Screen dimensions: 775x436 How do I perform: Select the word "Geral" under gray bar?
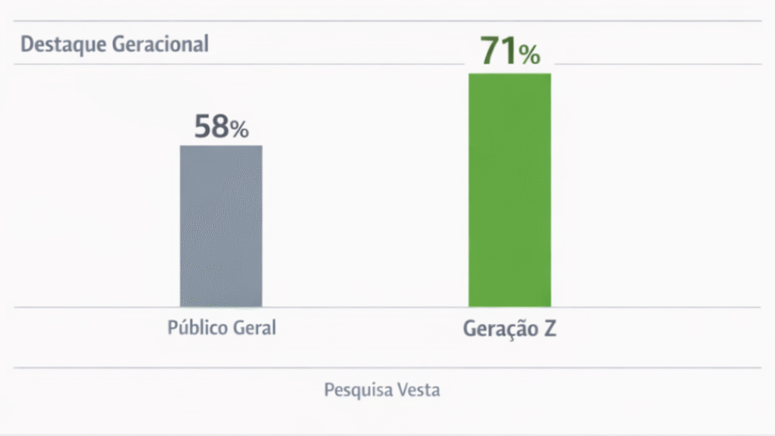pos(253,329)
